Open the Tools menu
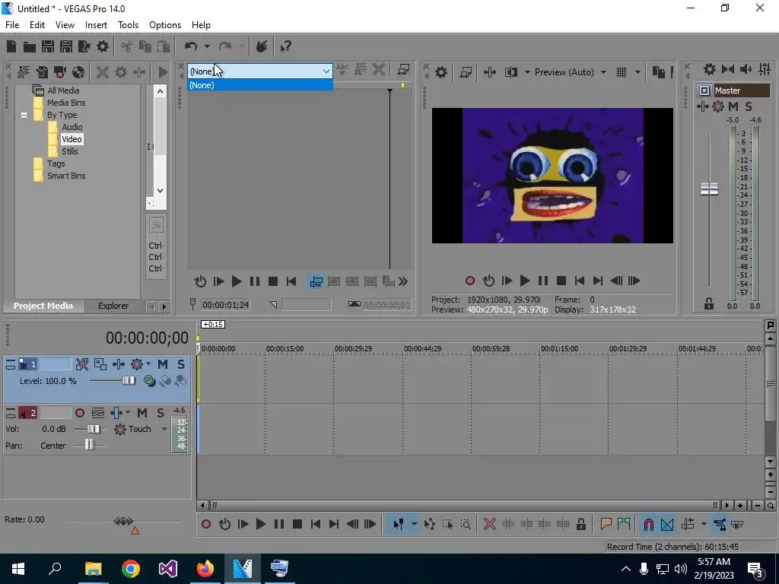The width and height of the screenshot is (779, 584). tap(128, 25)
